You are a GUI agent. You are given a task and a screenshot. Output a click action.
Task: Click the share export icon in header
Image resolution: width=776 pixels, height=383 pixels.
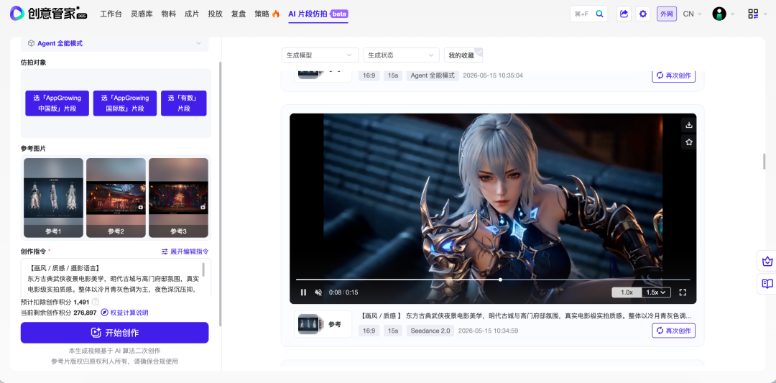[624, 14]
